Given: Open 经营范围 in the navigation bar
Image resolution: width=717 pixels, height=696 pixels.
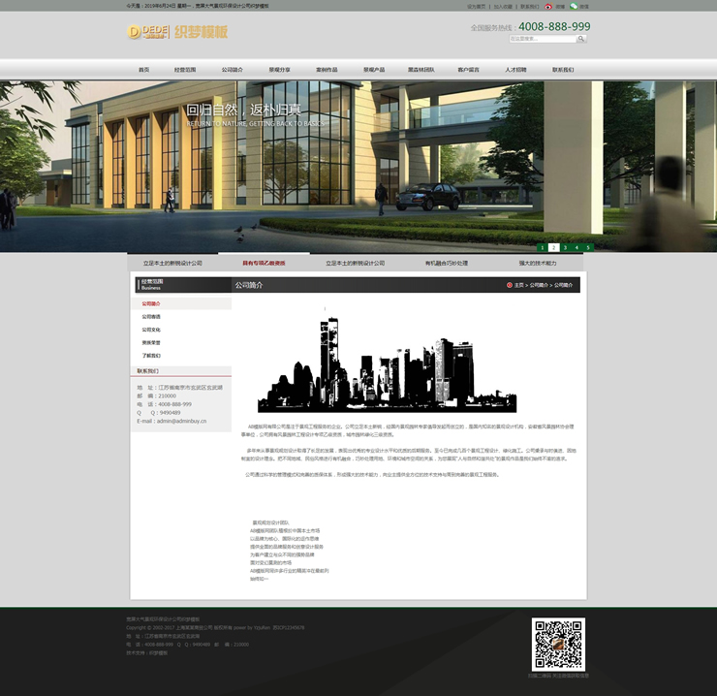Looking at the screenshot, I should (x=185, y=70).
